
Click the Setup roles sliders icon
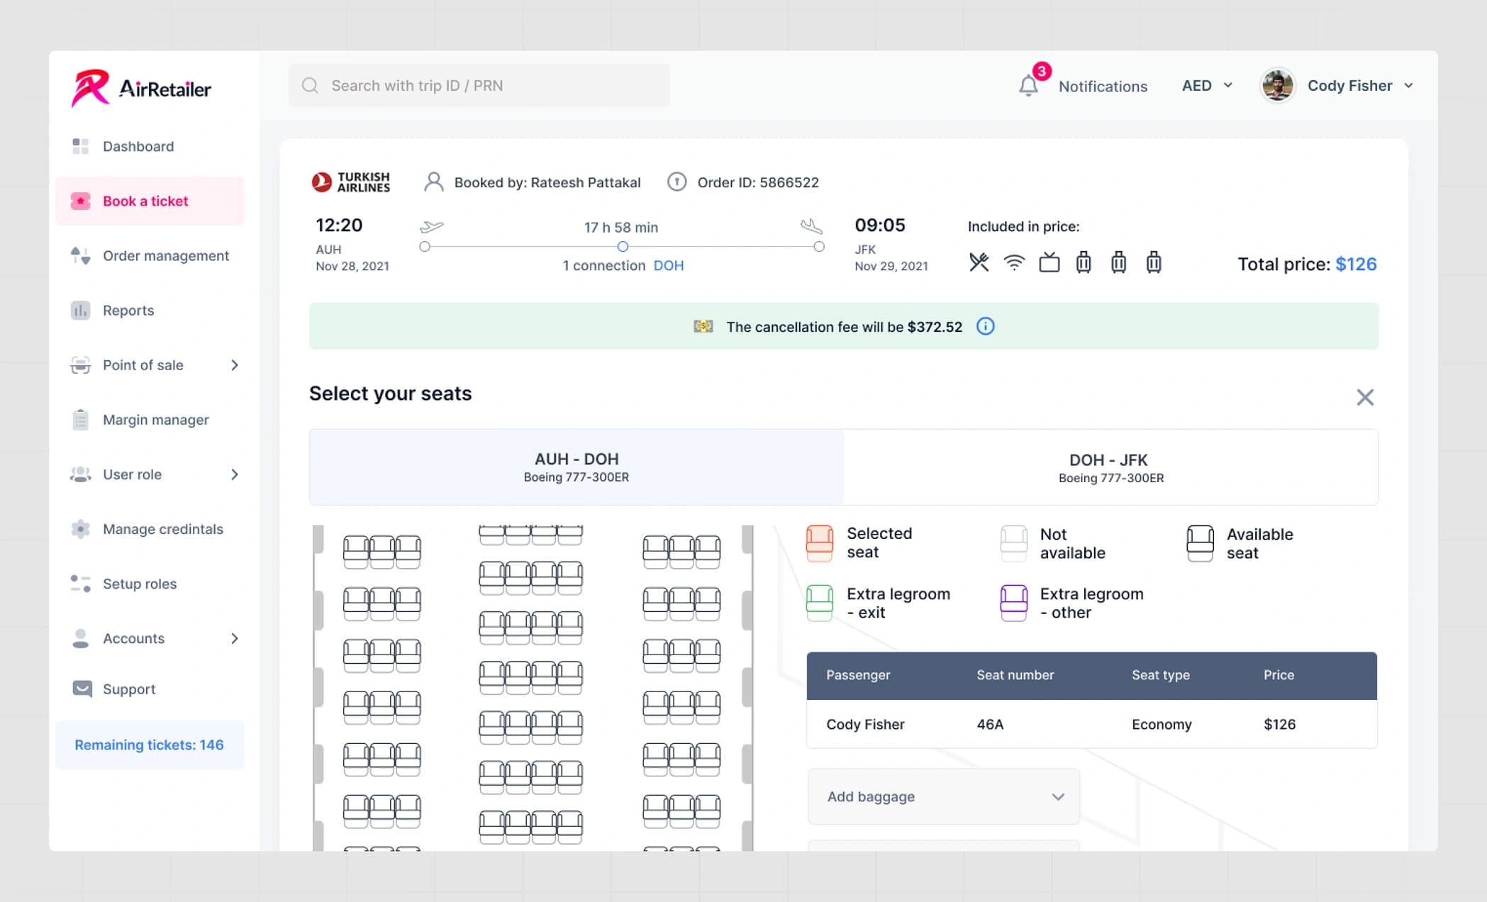click(81, 584)
